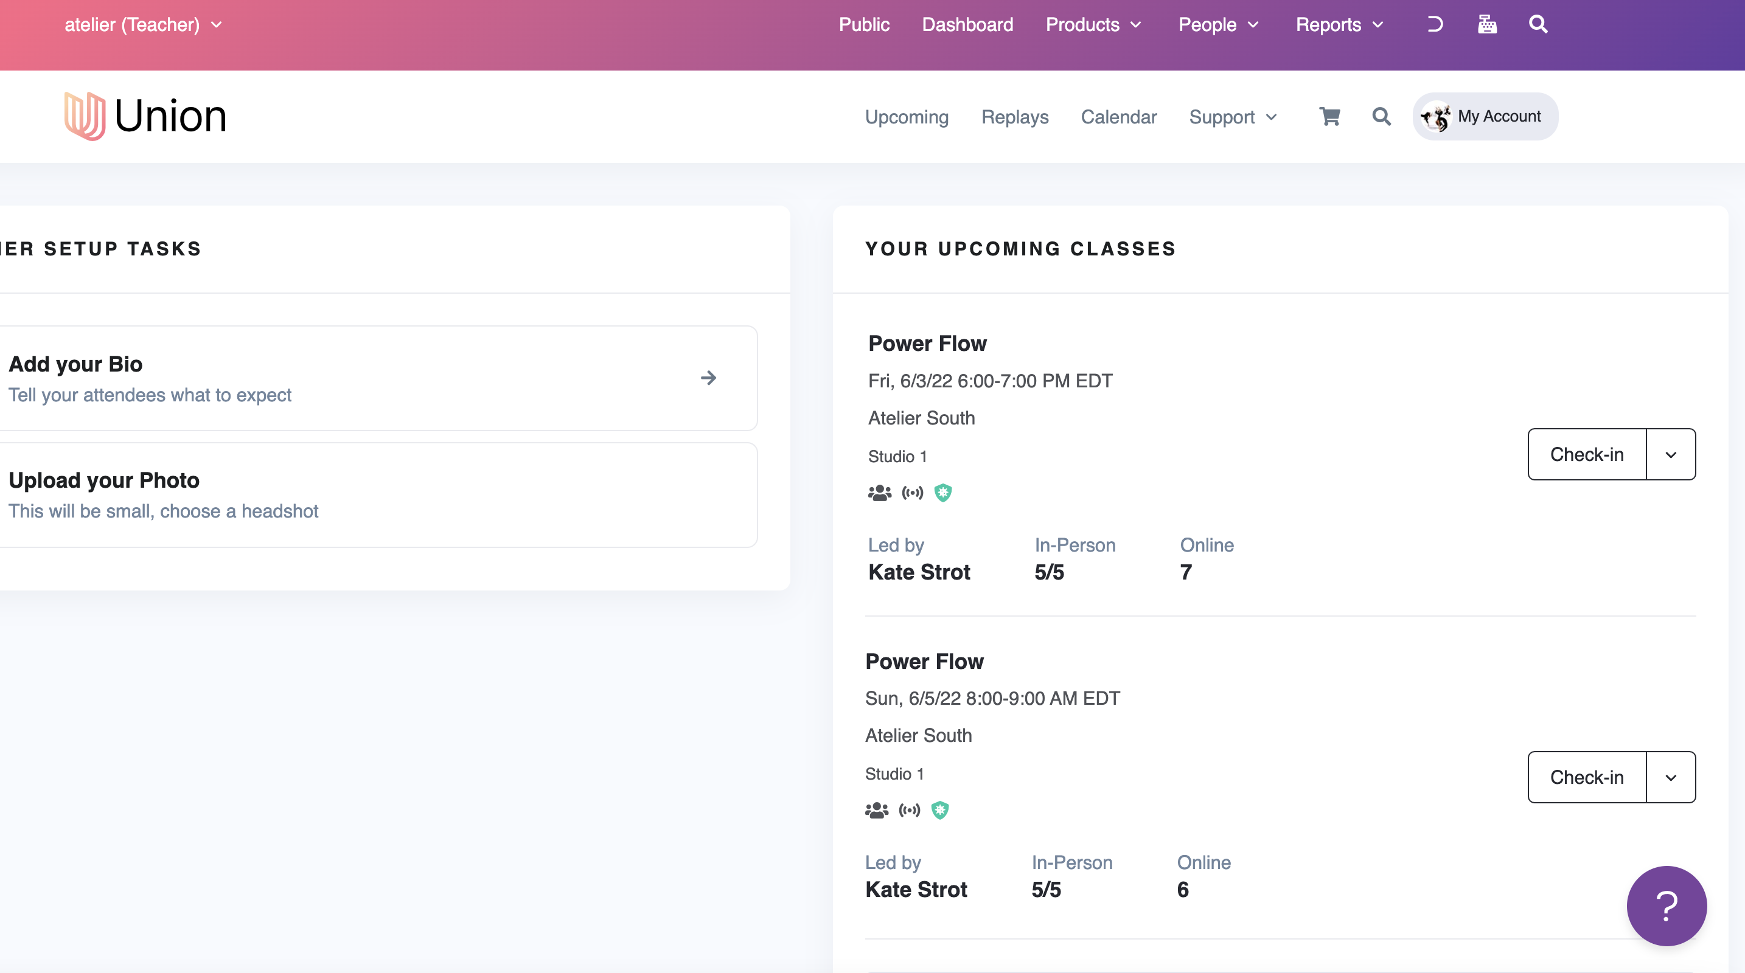Viewport: 1745px width, 973px height.
Task: Click the attendees group icon on Friday class
Action: (x=879, y=493)
